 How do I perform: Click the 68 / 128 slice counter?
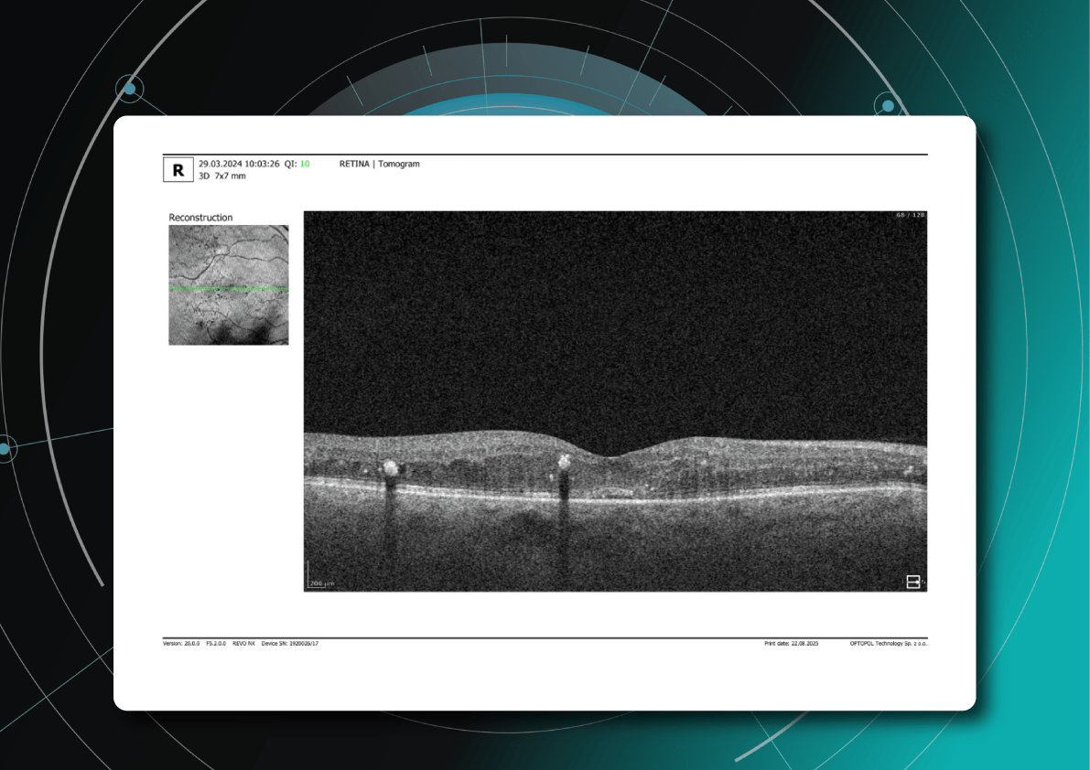911,216
